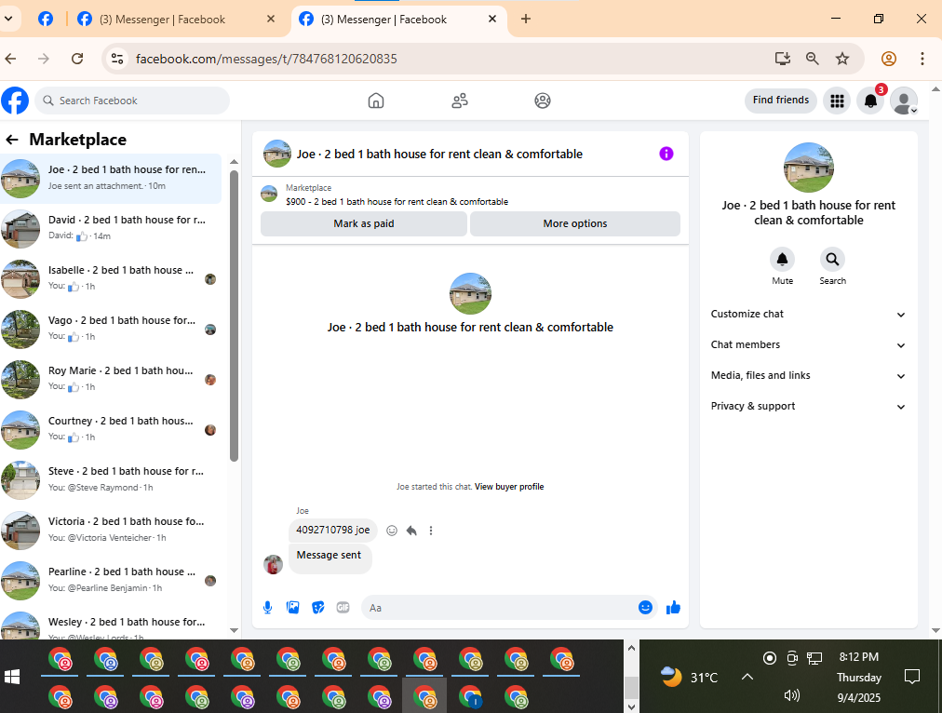The height and width of the screenshot is (713, 942).
Task: Open View buyer profile link
Action: coord(509,487)
